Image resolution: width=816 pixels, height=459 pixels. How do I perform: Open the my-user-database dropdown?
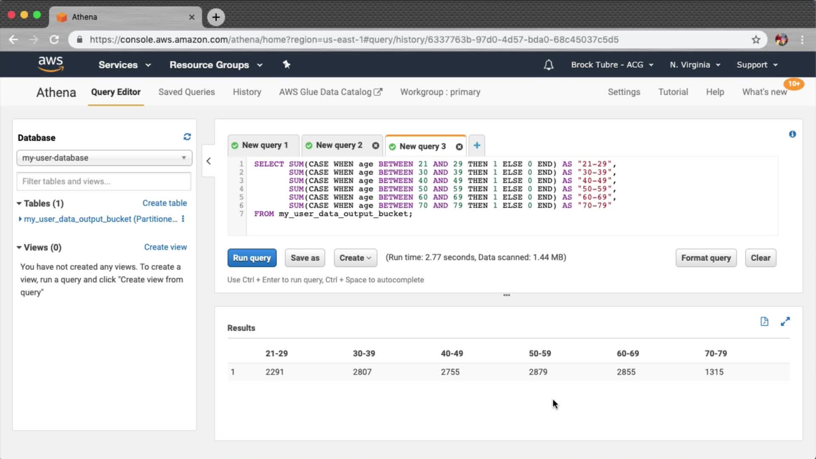pyautogui.click(x=104, y=158)
